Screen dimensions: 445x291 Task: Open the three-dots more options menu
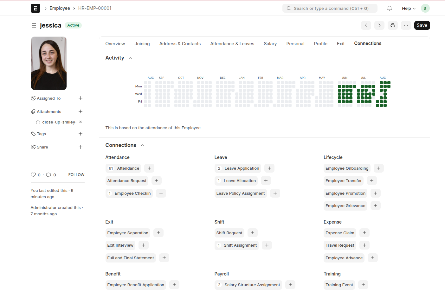406,25
